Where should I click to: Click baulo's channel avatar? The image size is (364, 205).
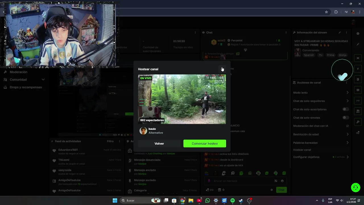(x=143, y=131)
